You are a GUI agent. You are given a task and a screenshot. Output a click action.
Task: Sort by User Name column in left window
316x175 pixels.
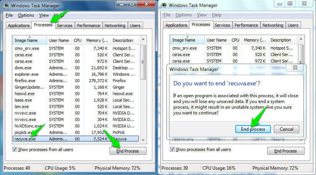pyautogui.click(x=59, y=40)
